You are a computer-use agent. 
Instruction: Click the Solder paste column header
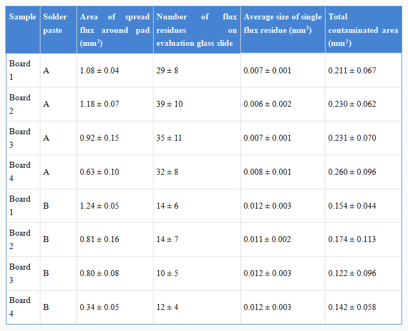point(55,24)
